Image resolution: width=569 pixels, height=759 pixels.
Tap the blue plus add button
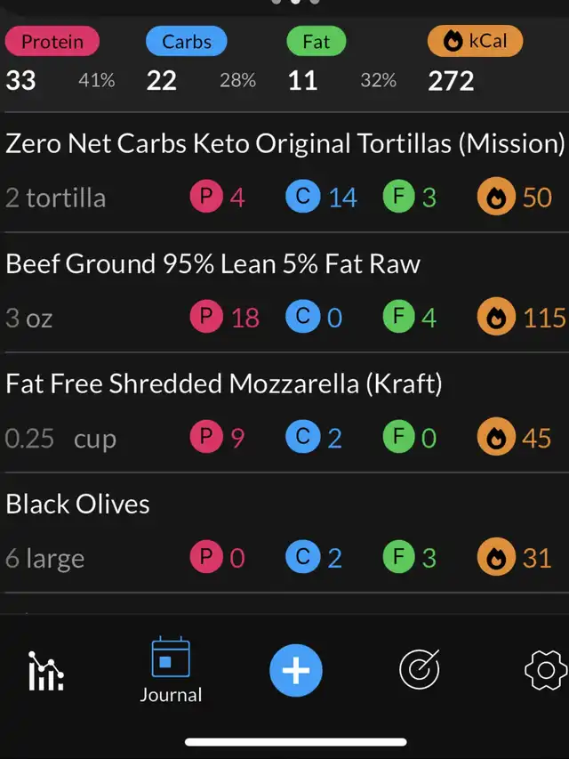click(296, 670)
